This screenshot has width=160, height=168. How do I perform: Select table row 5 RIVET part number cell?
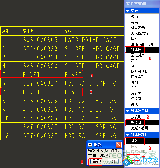point(42,75)
